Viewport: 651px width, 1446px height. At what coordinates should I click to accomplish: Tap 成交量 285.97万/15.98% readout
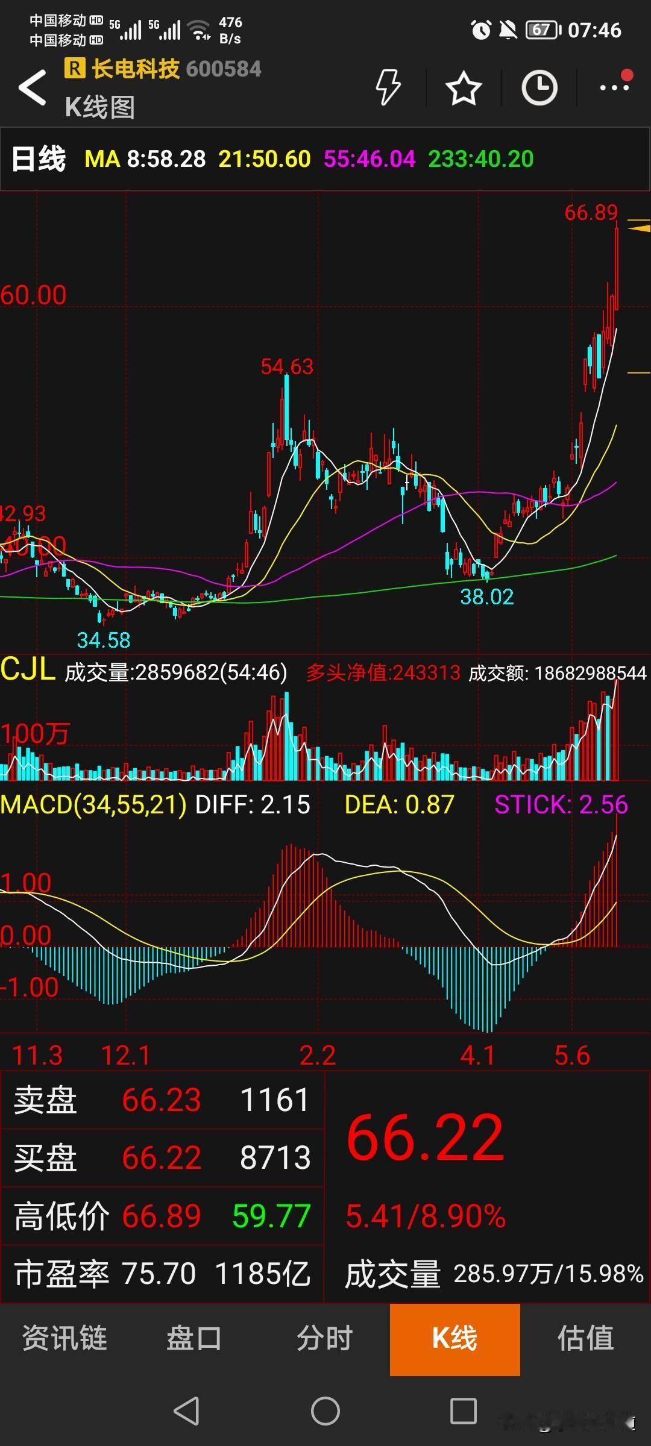point(494,1274)
